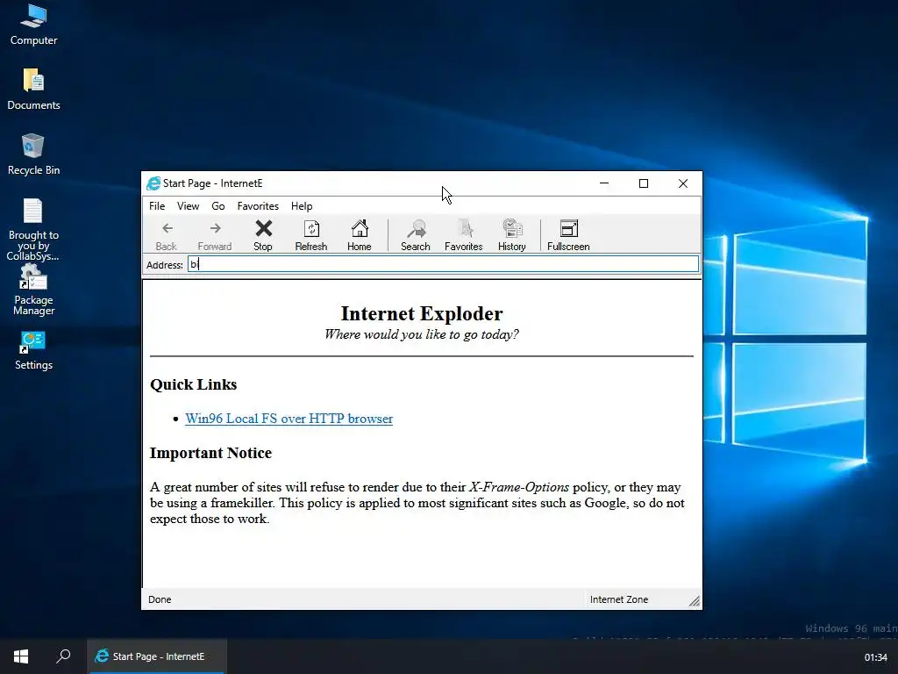Click the Done status bar text
Screen dimensions: 898x674
coord(160,599)
